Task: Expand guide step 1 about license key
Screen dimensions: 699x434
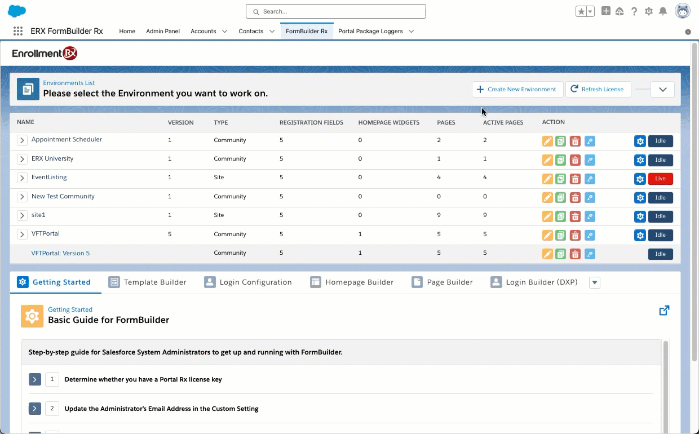Action: 35,379
